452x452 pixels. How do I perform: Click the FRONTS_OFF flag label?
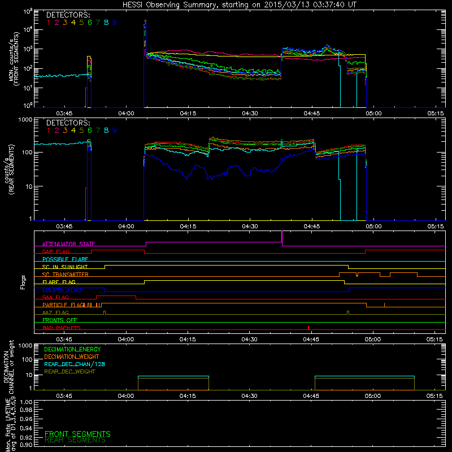coord(60,320)
